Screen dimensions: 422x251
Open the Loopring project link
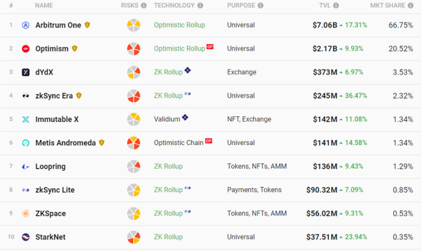tap(50, 167)
